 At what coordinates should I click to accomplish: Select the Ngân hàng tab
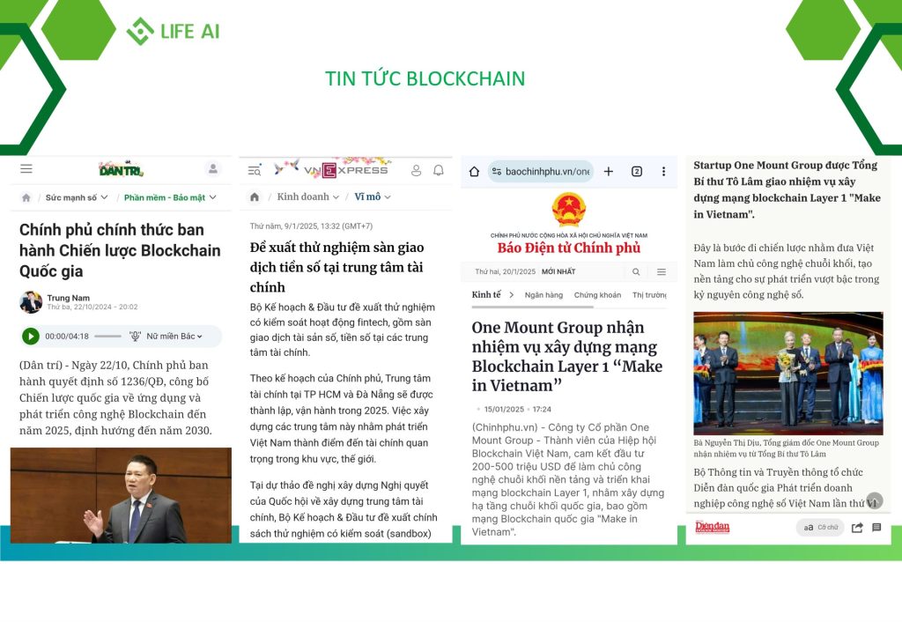coord(543,295)
